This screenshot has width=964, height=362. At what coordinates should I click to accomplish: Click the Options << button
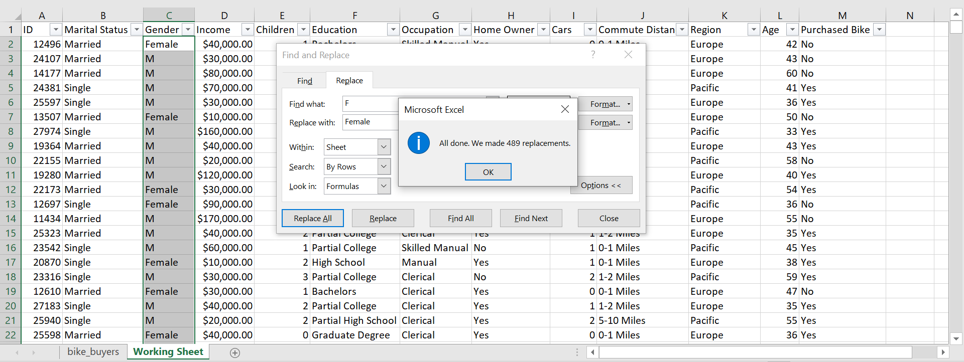pyautogui.click(x=601, y=186)
